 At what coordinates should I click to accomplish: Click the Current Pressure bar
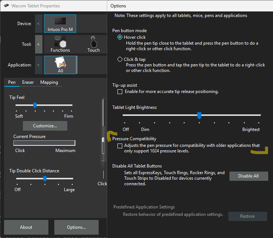point(44,143)
